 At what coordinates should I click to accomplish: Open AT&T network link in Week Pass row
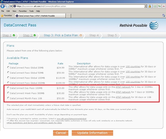[x=123, y=92]
